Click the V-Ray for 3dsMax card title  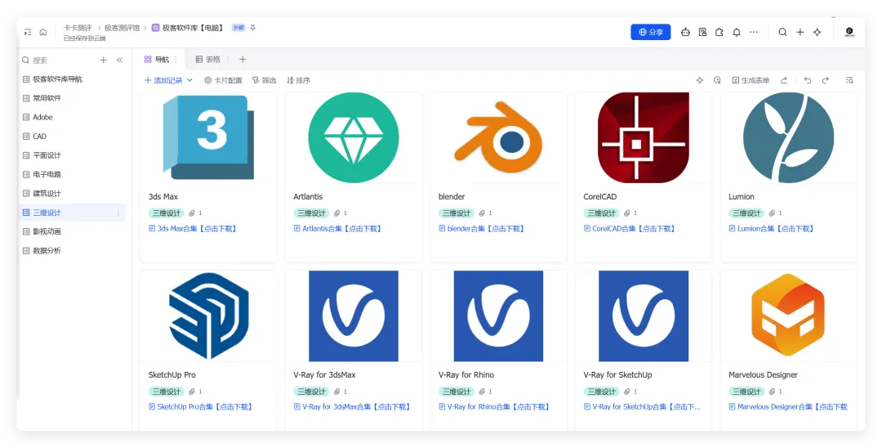coord(324,375)
